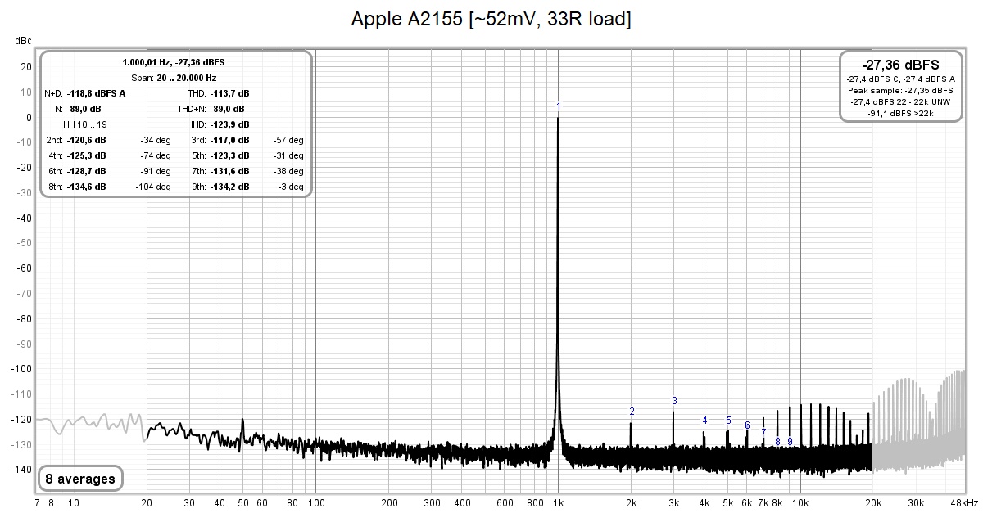Click the 10k x-axis frequency label
The width and height of the screenshot is (983, 513).
click(x=800, y=503)
